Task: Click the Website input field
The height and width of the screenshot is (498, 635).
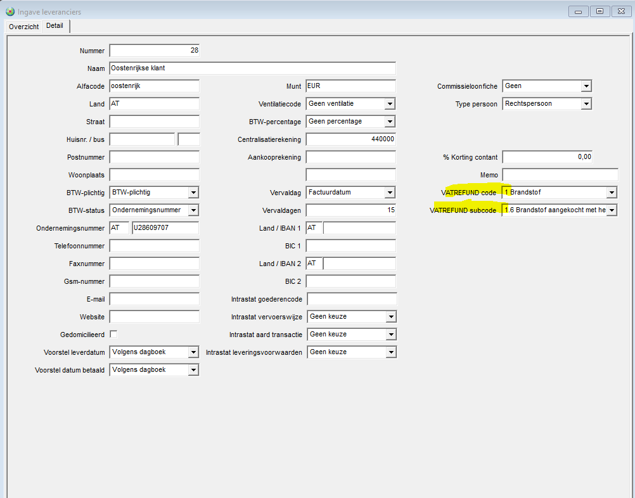Action: pyautogui.click(x=154, y=317)
